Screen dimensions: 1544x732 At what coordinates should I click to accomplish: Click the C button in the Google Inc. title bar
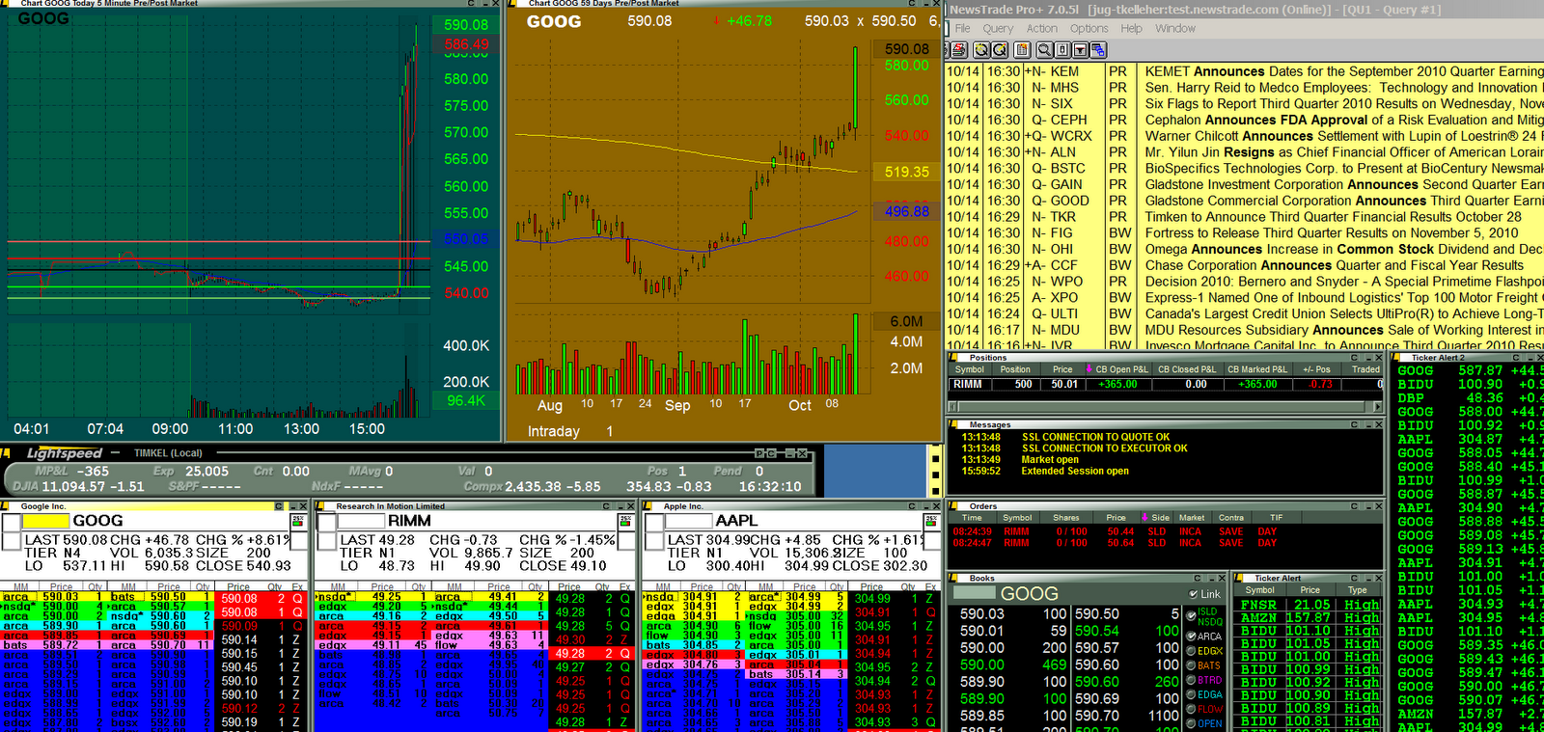[x=279, y=506]
